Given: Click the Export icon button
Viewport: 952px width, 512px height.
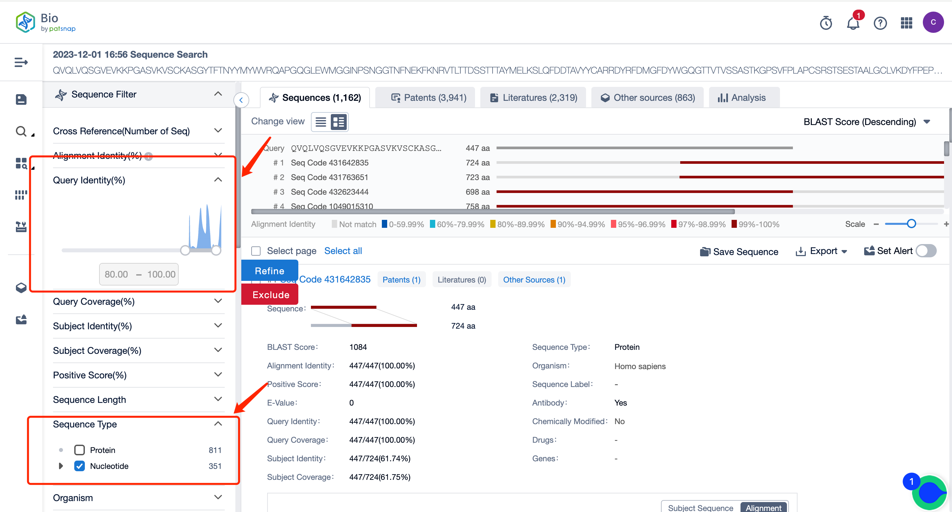Looking at the screenshot, I should coord(801,251).
